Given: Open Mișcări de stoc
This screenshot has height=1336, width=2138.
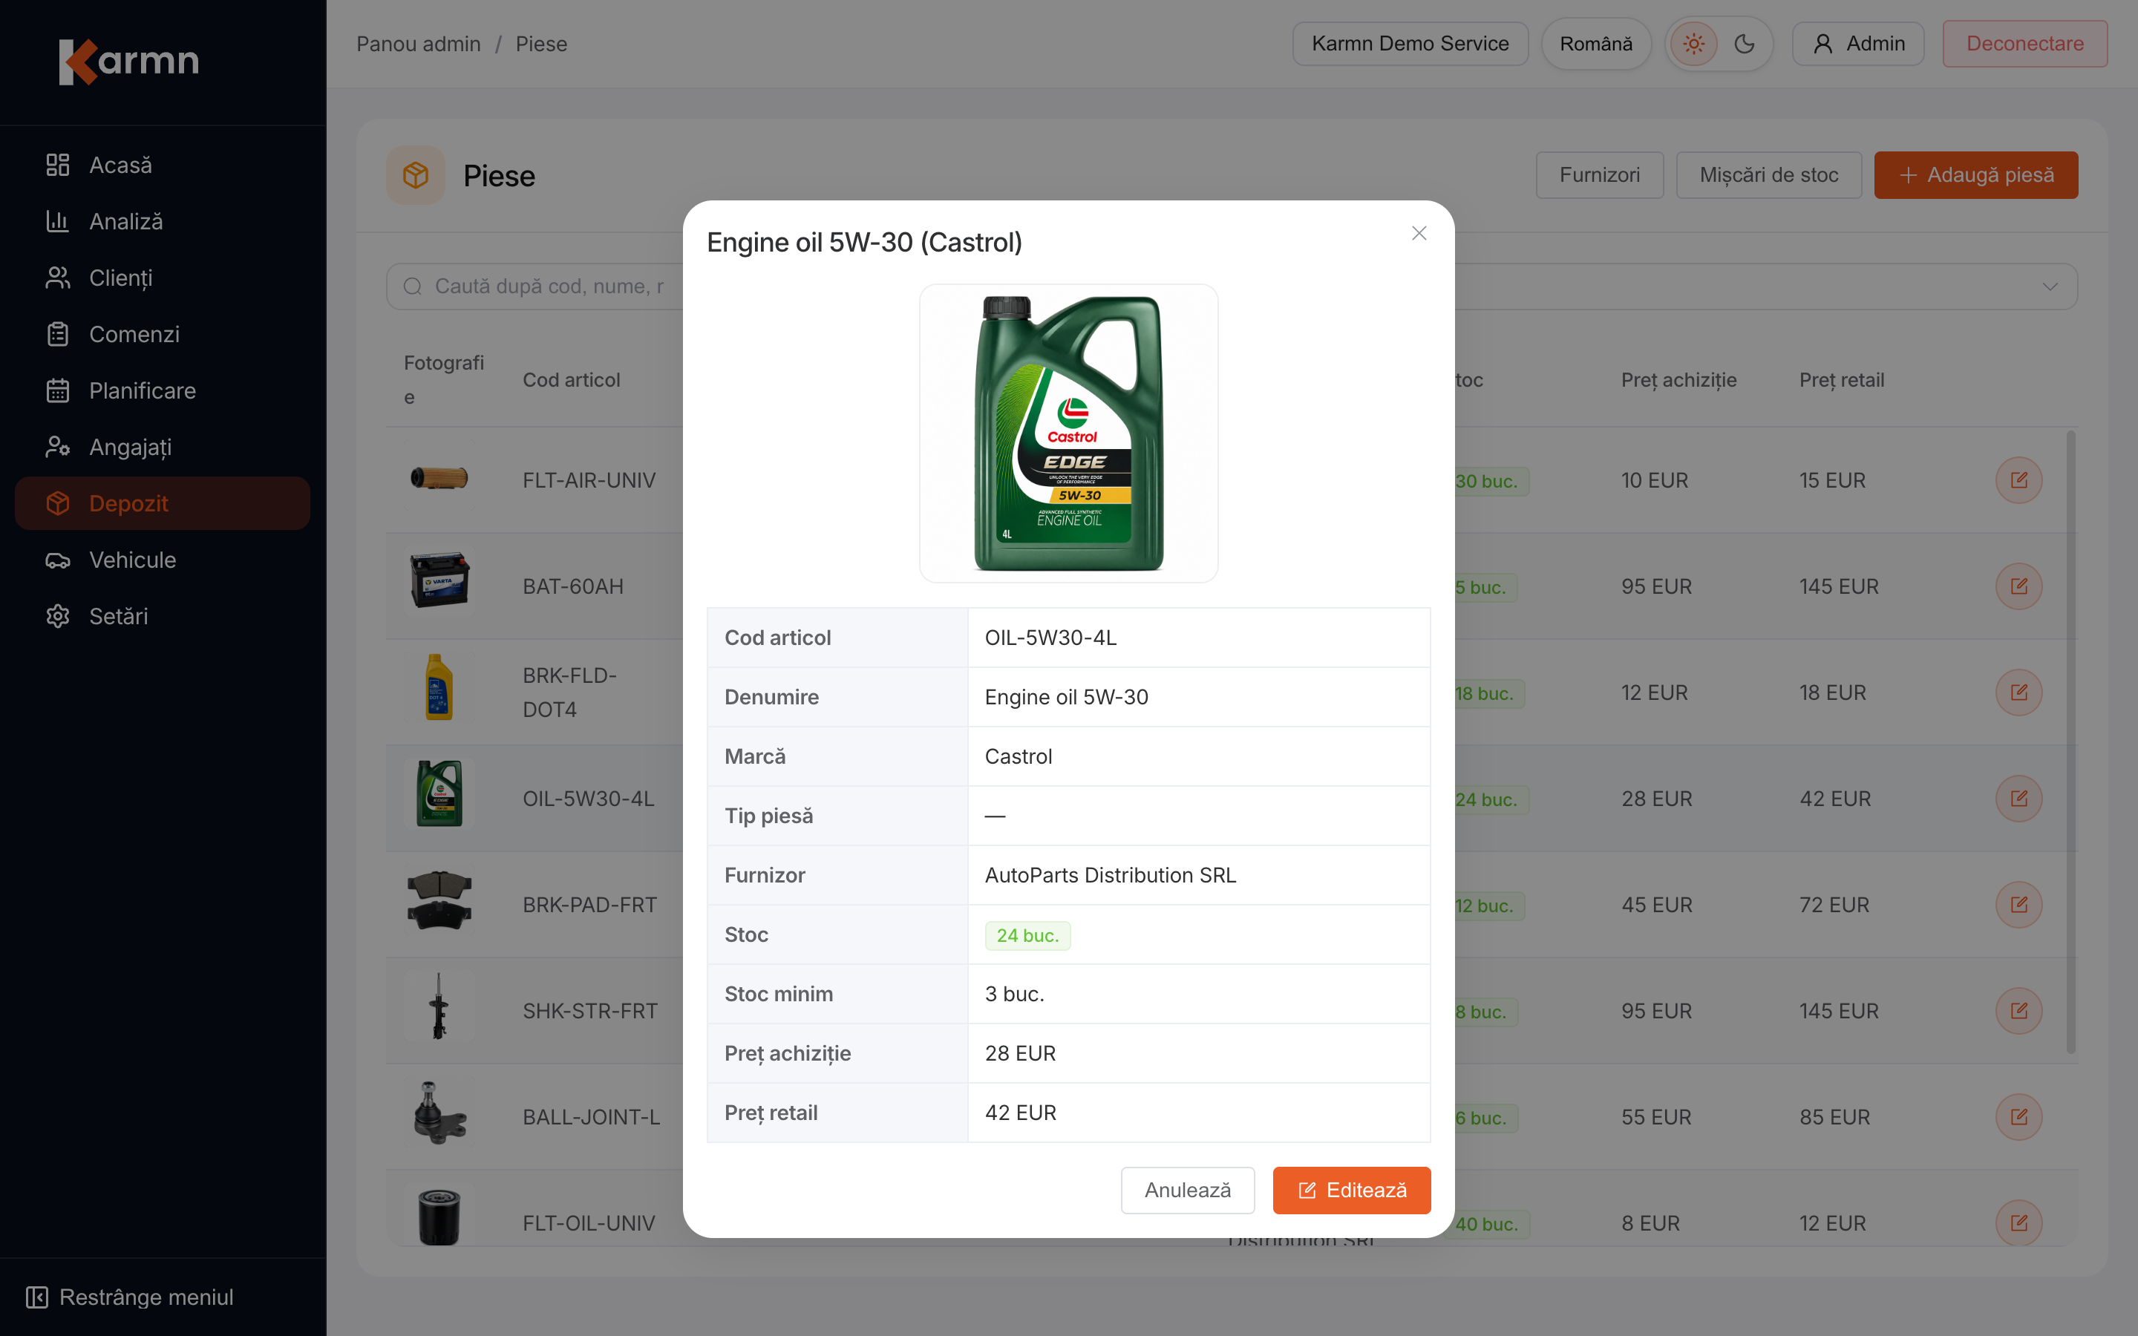Looking at the screenshot, I should [x=1769, y=175].
